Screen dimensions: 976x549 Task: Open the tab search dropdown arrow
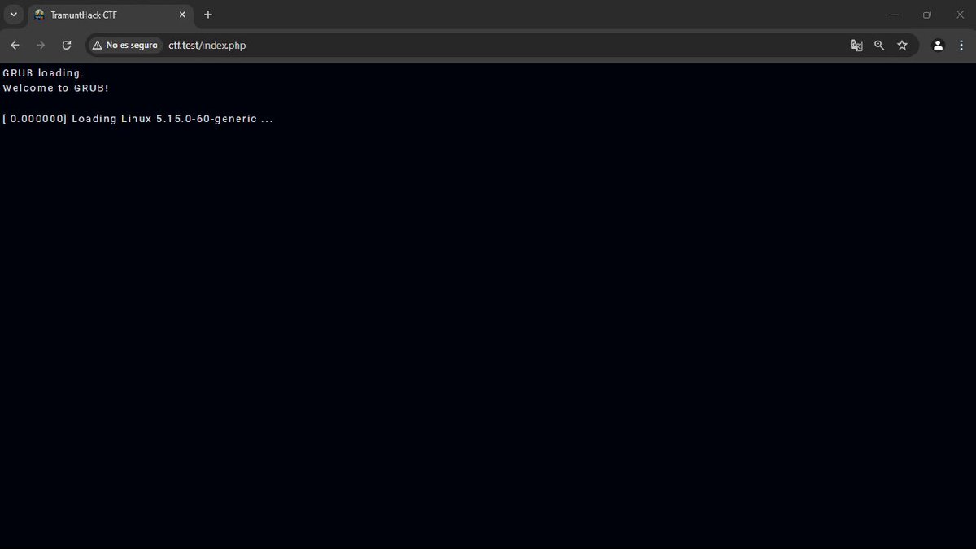[x=14, y=15]
